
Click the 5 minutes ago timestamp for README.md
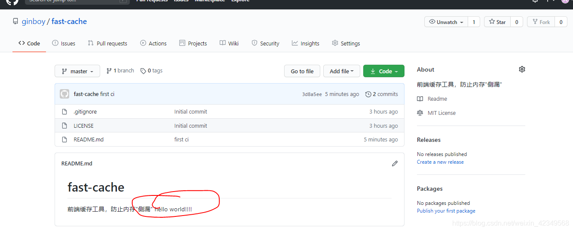[381, 139]
